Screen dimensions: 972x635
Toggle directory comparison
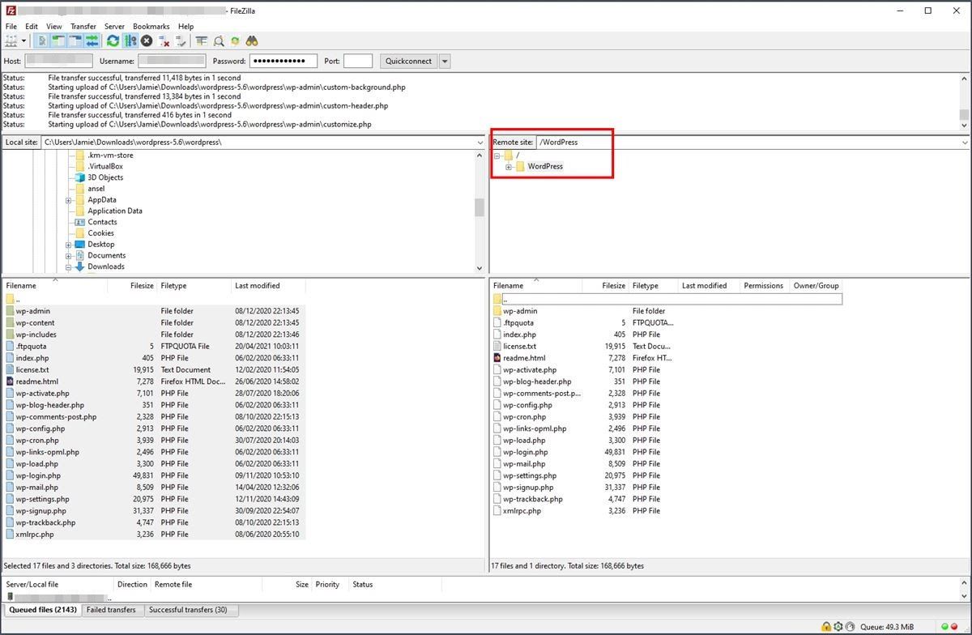219,40
